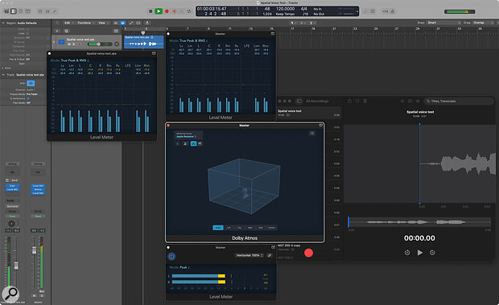Toggle the Cycle button in transport
This screenshot has height=305, width=499.
click(x=189, y=11)
